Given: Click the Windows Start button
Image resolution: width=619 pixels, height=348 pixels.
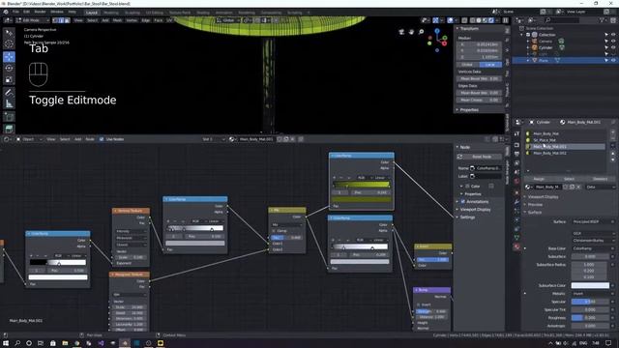Looking at the screenshot, I should 6,343.
